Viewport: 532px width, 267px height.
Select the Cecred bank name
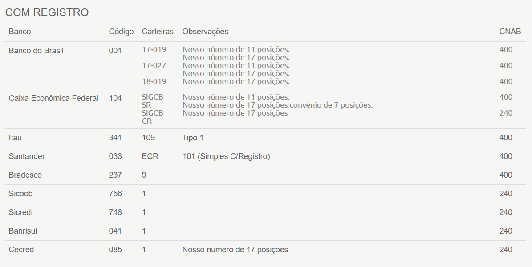[x=21, y=250]
